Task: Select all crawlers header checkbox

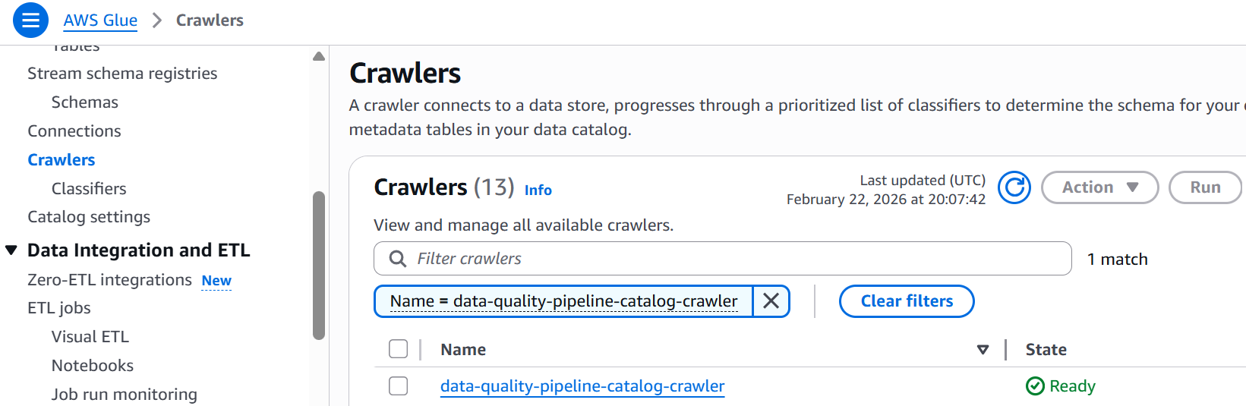Action: tap(398, 349)
